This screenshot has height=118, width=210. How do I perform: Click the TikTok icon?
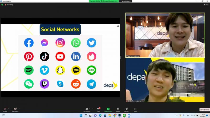44,56
